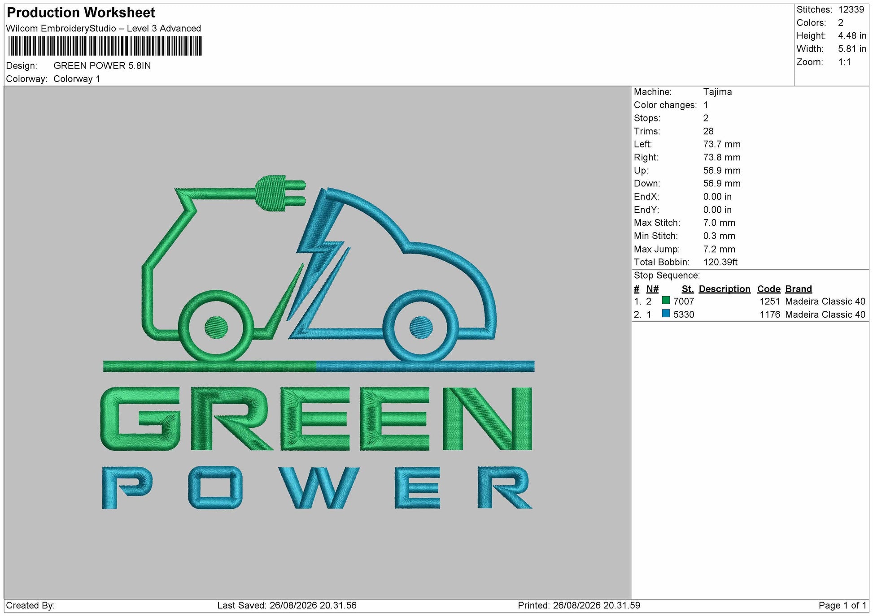Click 'Madeira Classic 40' in the 7007 row
This screenshot has width=873, height=616.
point(825,302)
